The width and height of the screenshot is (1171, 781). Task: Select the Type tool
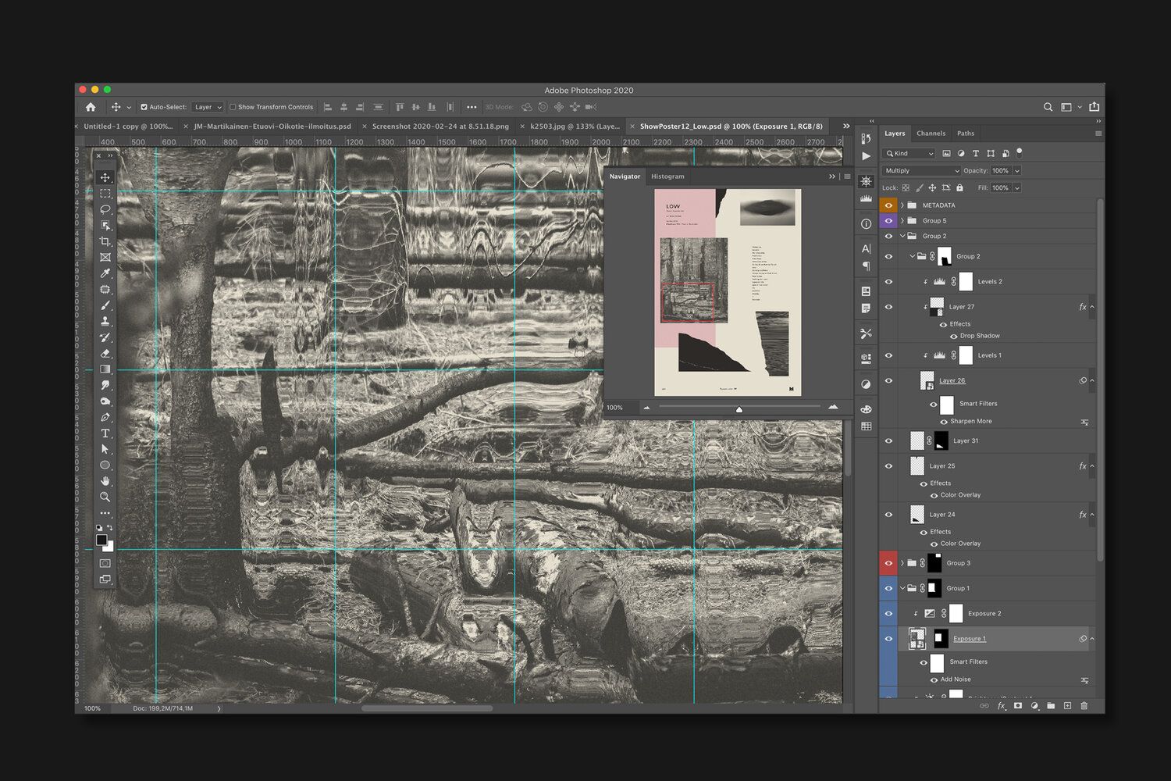pyautogui.click(x=105, y=433)
